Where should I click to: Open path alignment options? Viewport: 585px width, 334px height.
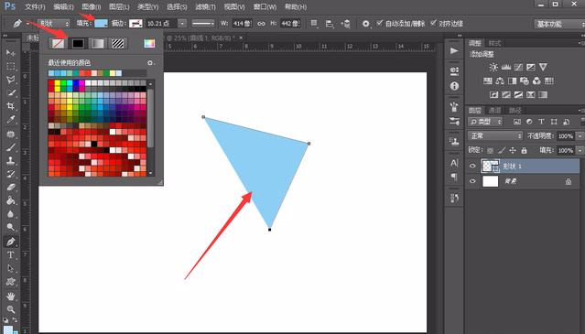tap(330, 24)
